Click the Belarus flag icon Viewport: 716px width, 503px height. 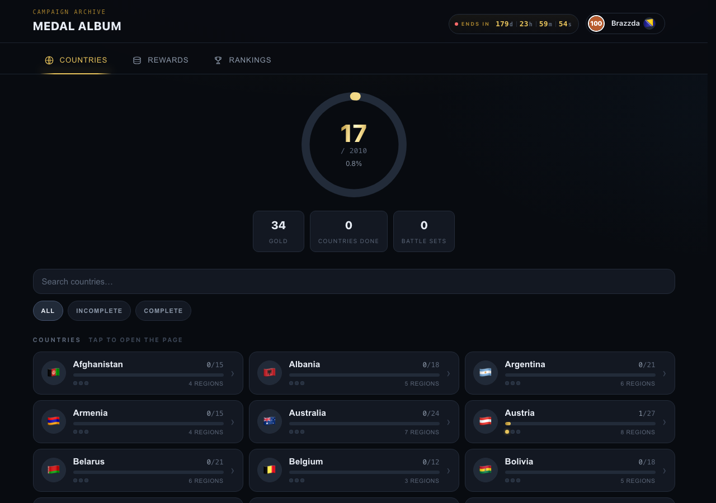[x=54, y=470]
